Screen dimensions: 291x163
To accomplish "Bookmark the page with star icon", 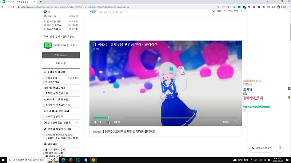I will pyautogui.click(x=228, y=7).
